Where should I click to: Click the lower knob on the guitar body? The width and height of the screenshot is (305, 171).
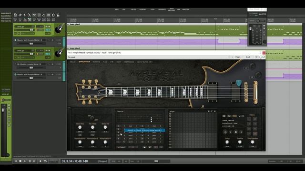[x=258, y=75]
